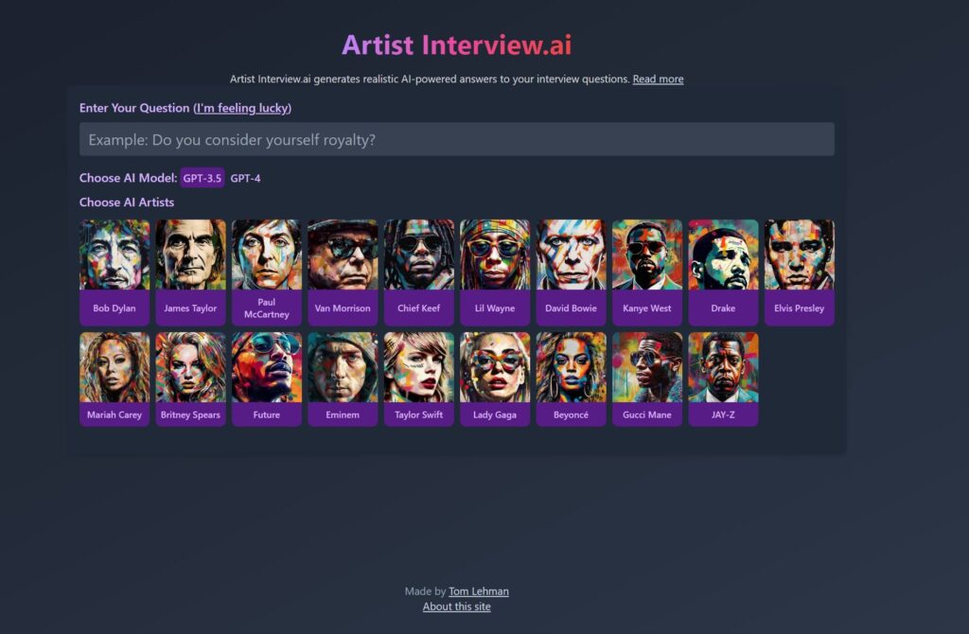The width and height of the screenshot is (969, 634).
Task: Click the question input field
Action: click(456, 139)
